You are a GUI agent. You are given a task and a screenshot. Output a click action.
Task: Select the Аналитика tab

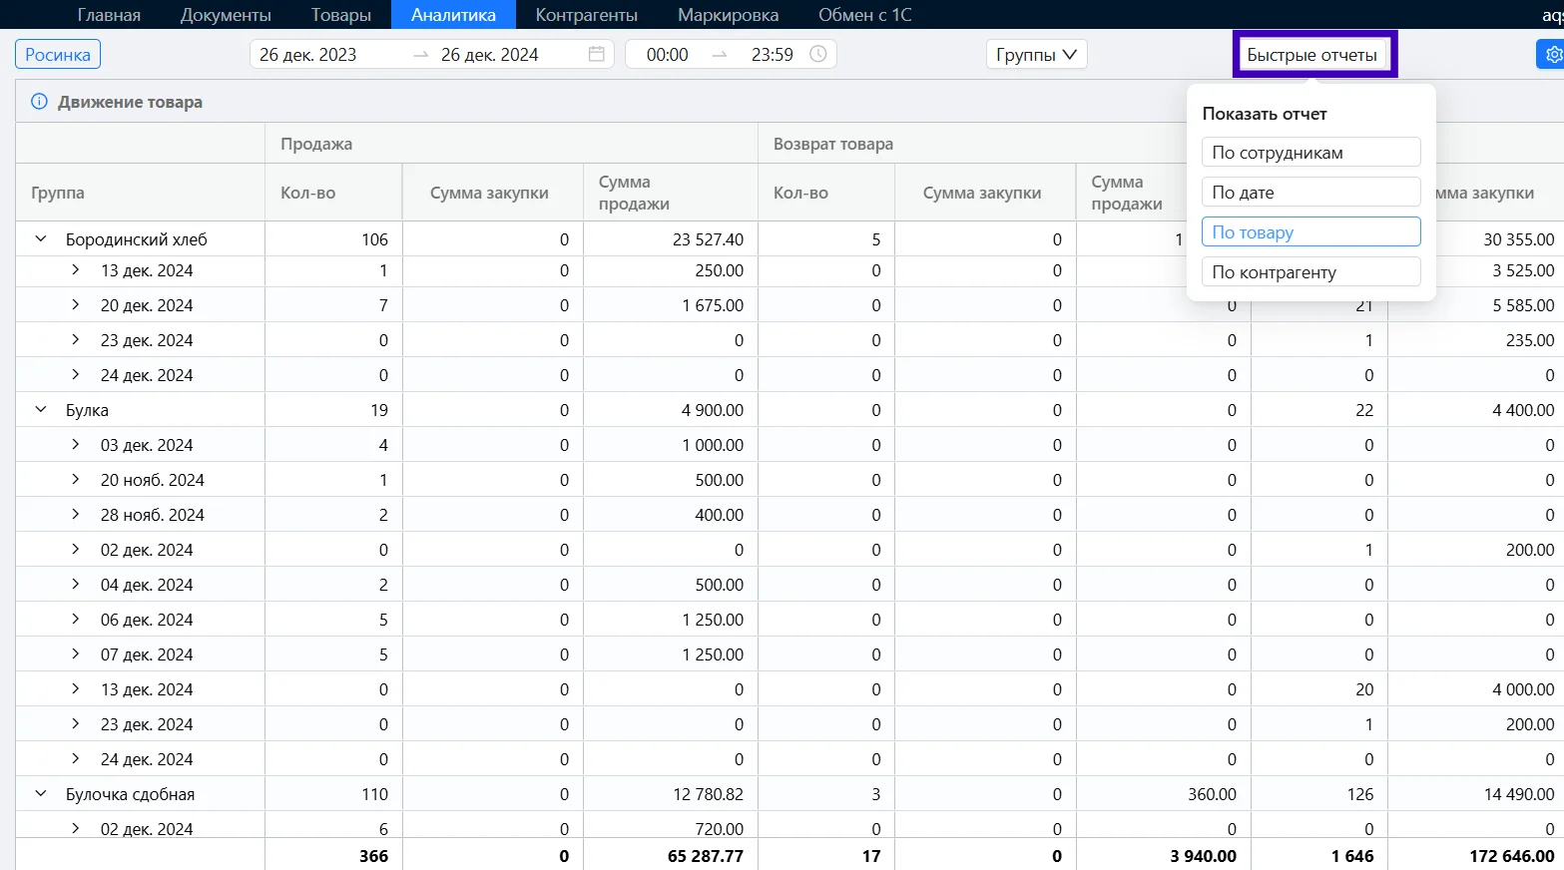click(453, 14)
